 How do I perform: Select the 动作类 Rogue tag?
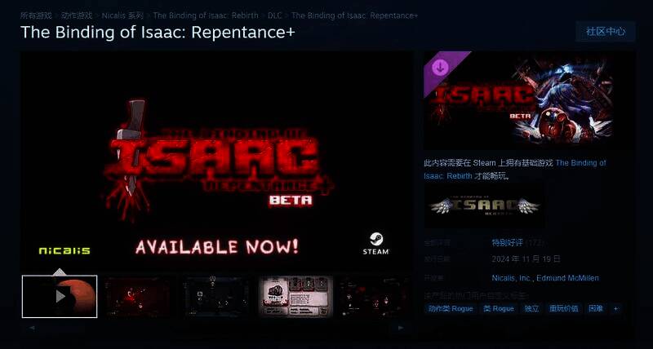coord(451,309)
